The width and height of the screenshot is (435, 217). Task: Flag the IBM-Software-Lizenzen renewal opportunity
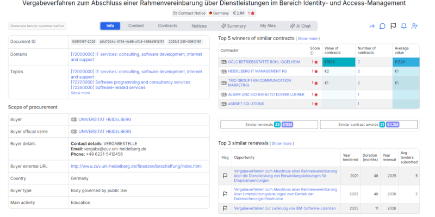pyautogui.click(x=225, y=208)
